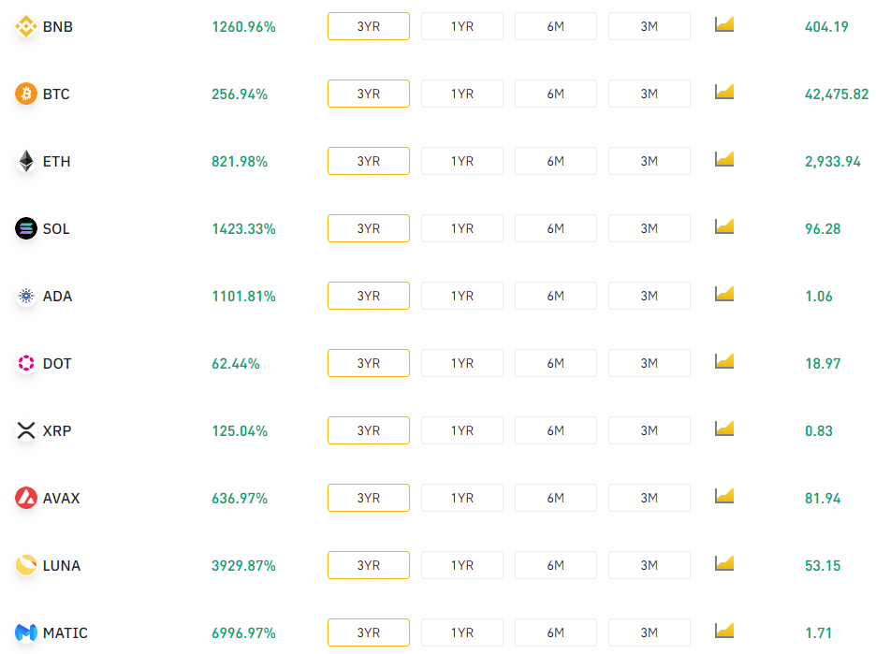Screen dimensions: 876x654
Task: Select 1YR period for AVAX
Action: (x=462, y=498)
